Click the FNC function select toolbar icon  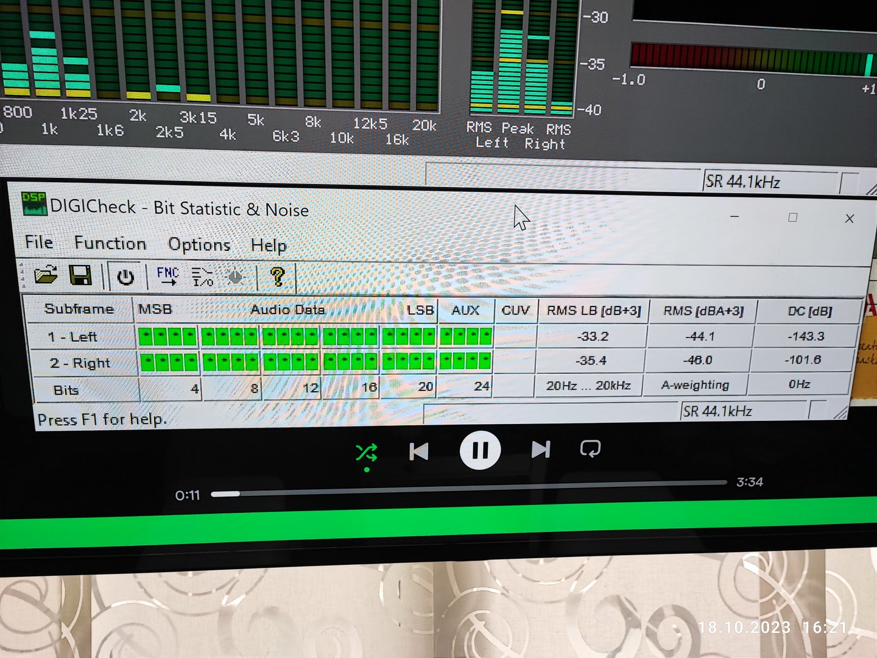click(x=167, y=277)
